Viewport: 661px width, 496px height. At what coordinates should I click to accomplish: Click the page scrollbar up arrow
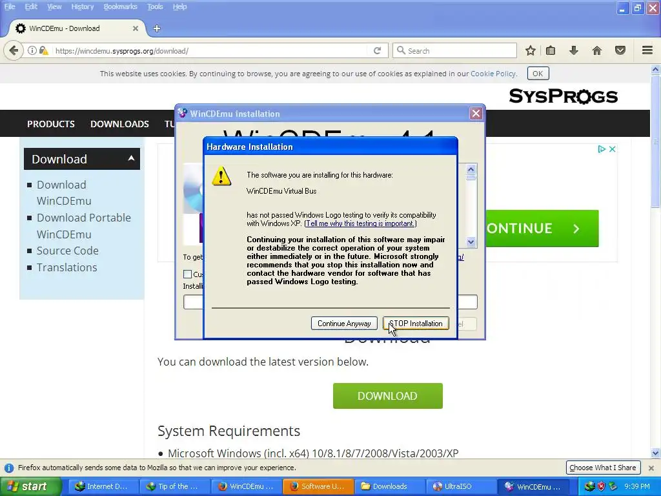(655, 69)
